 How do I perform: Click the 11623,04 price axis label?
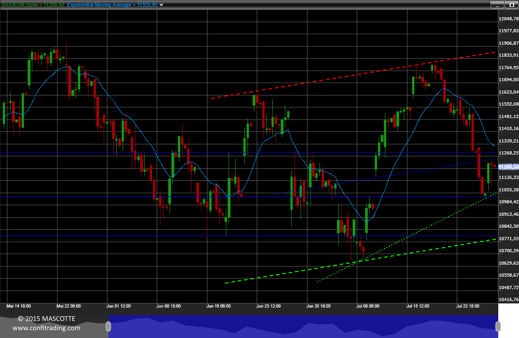point(508,92)
